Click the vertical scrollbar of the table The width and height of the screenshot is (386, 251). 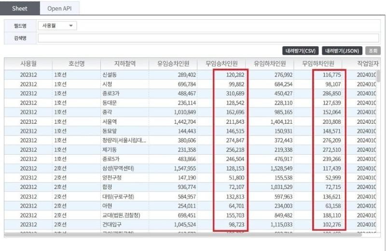point(379,76)
